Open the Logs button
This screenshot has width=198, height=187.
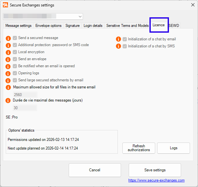tap(173, 148)
